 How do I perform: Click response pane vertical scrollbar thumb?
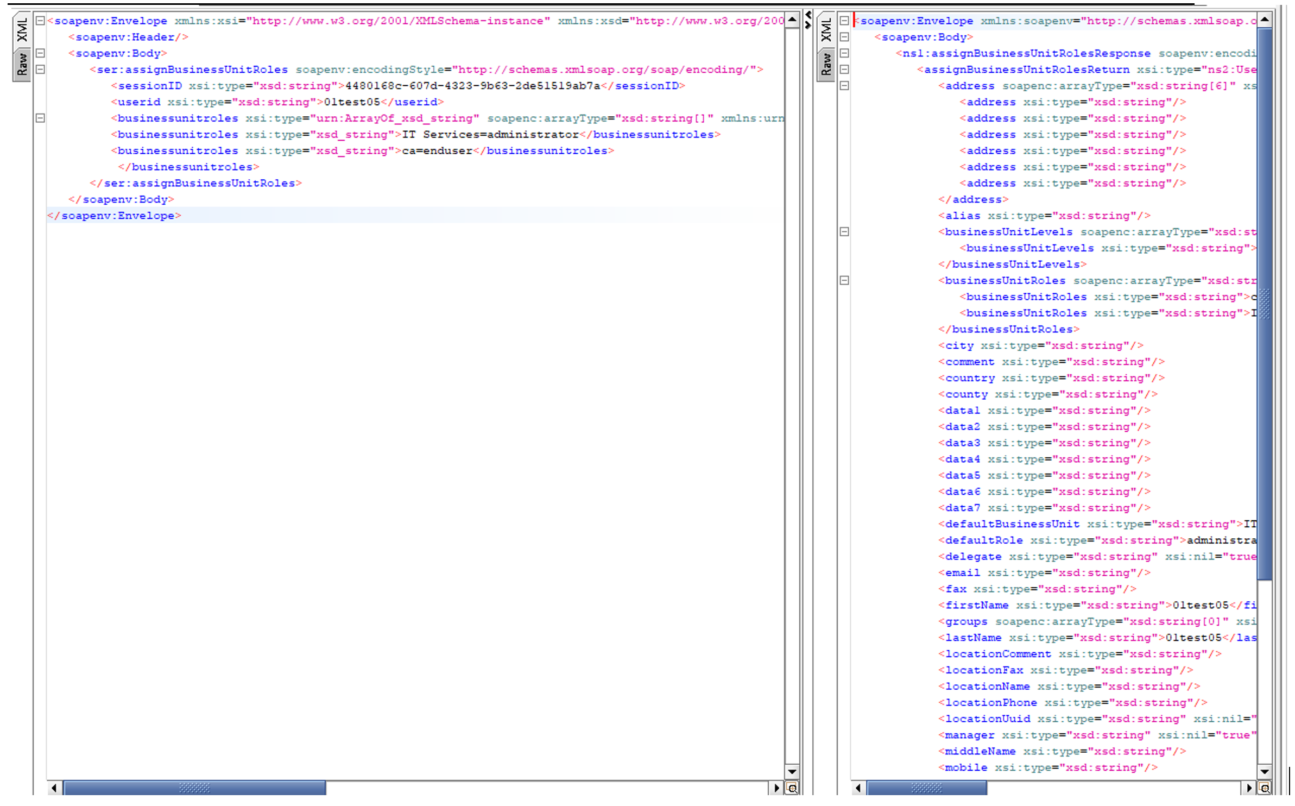click(x=1265, y=303)
